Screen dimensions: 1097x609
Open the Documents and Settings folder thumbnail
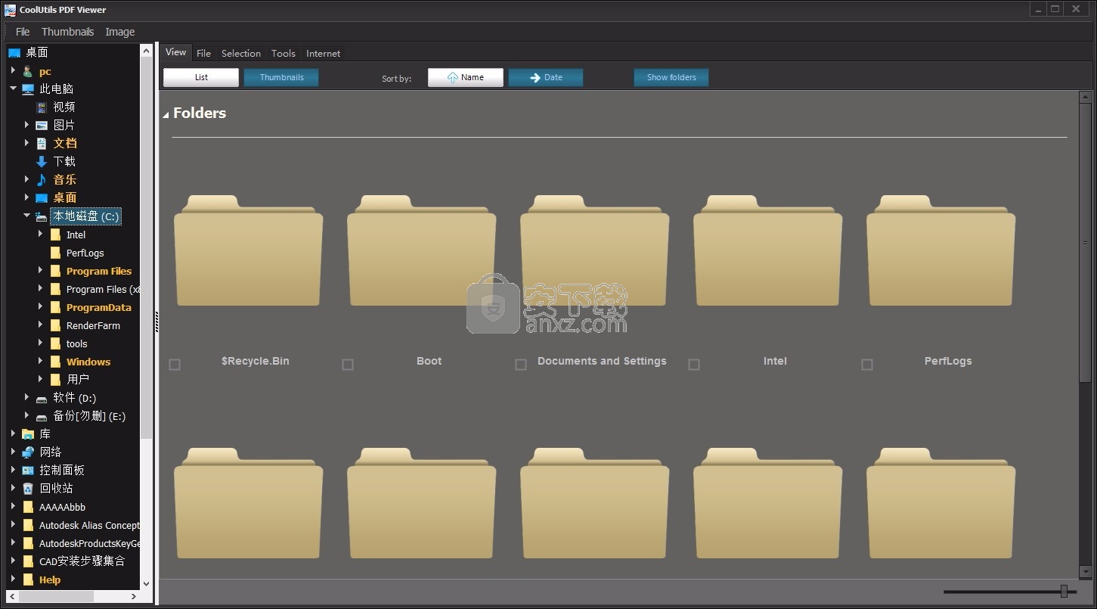[x=594, y=250]
